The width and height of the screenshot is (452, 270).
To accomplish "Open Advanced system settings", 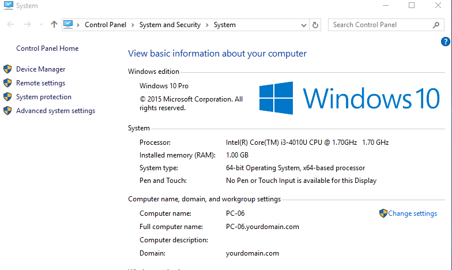I will pos(55,111).
